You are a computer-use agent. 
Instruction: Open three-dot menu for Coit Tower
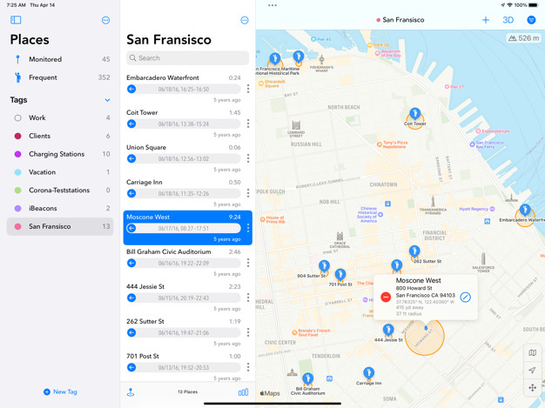click(248, 124)
